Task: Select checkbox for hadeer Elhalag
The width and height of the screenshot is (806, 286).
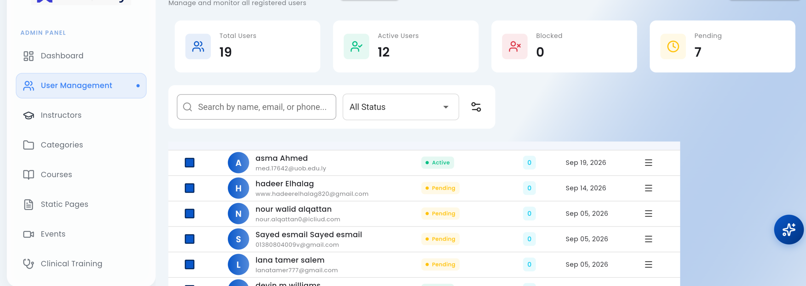Action: [190, 188]
